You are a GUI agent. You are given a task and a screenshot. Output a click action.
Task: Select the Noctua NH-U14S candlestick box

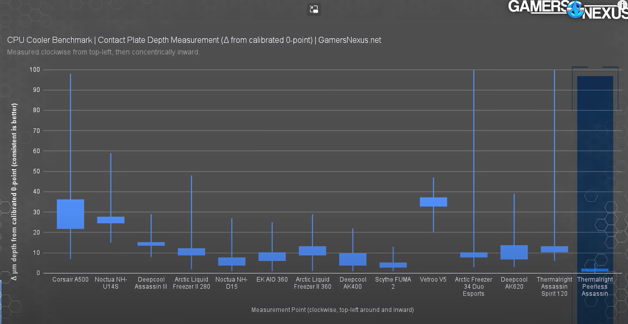[x=111, y=220]
